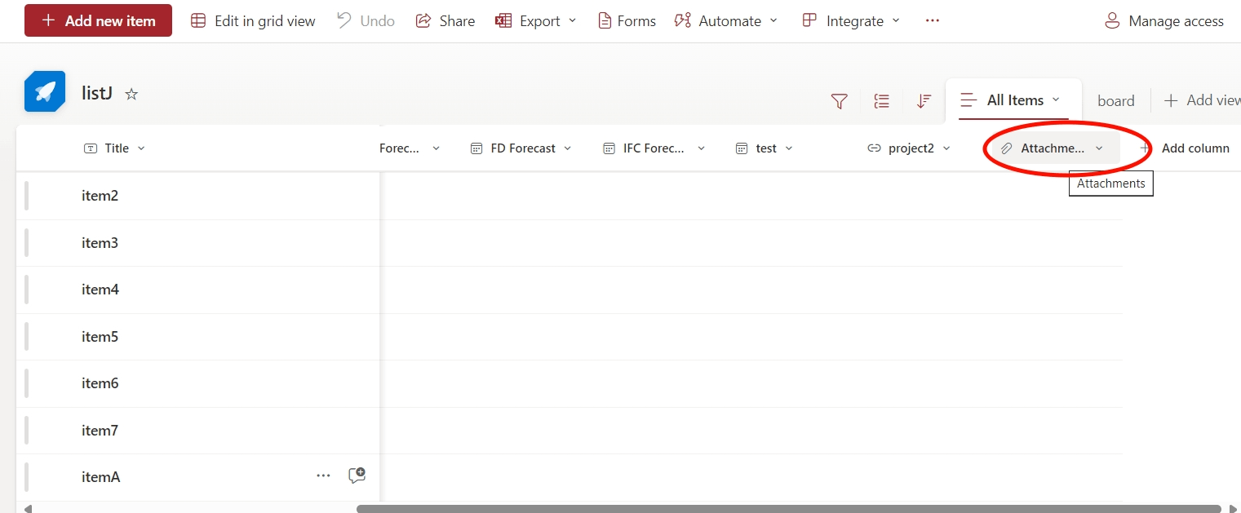Open Forms from the command bar
The width and height of the screenshot is (1241, 513).
[x=627, y=21]
